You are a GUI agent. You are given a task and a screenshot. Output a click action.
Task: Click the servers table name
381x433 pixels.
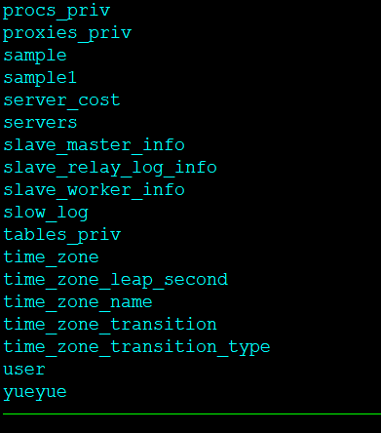(x=40, y=123)
